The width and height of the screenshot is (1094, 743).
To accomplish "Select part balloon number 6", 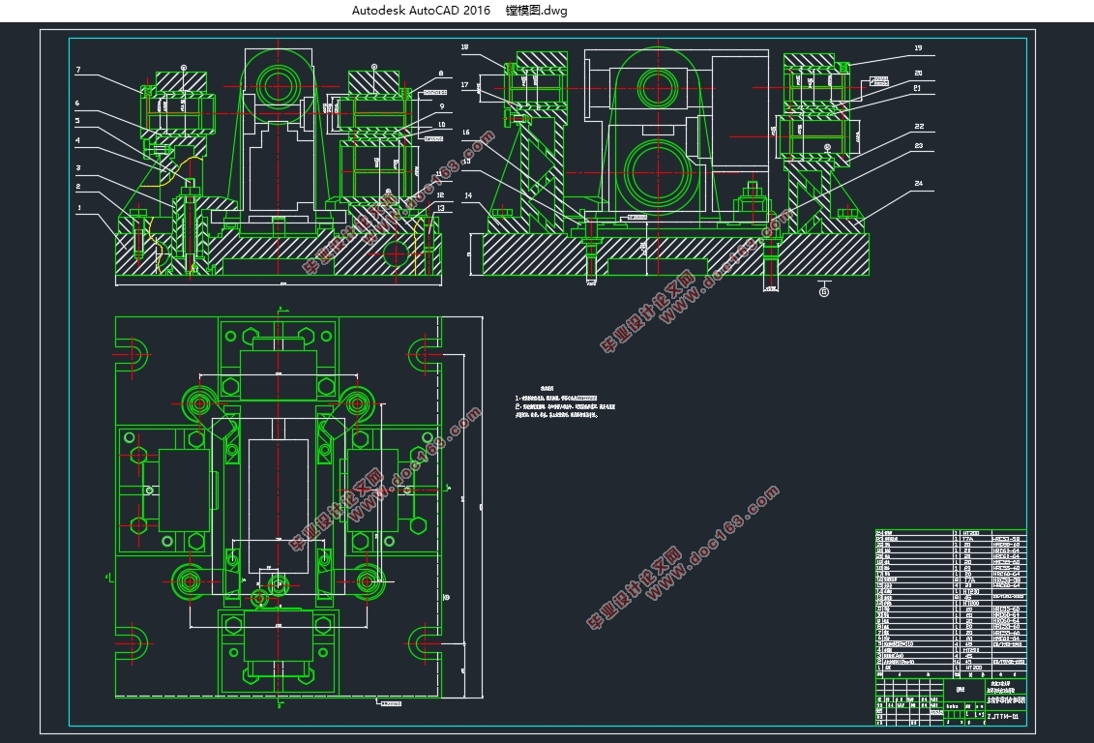I will (x=76, y=104).
